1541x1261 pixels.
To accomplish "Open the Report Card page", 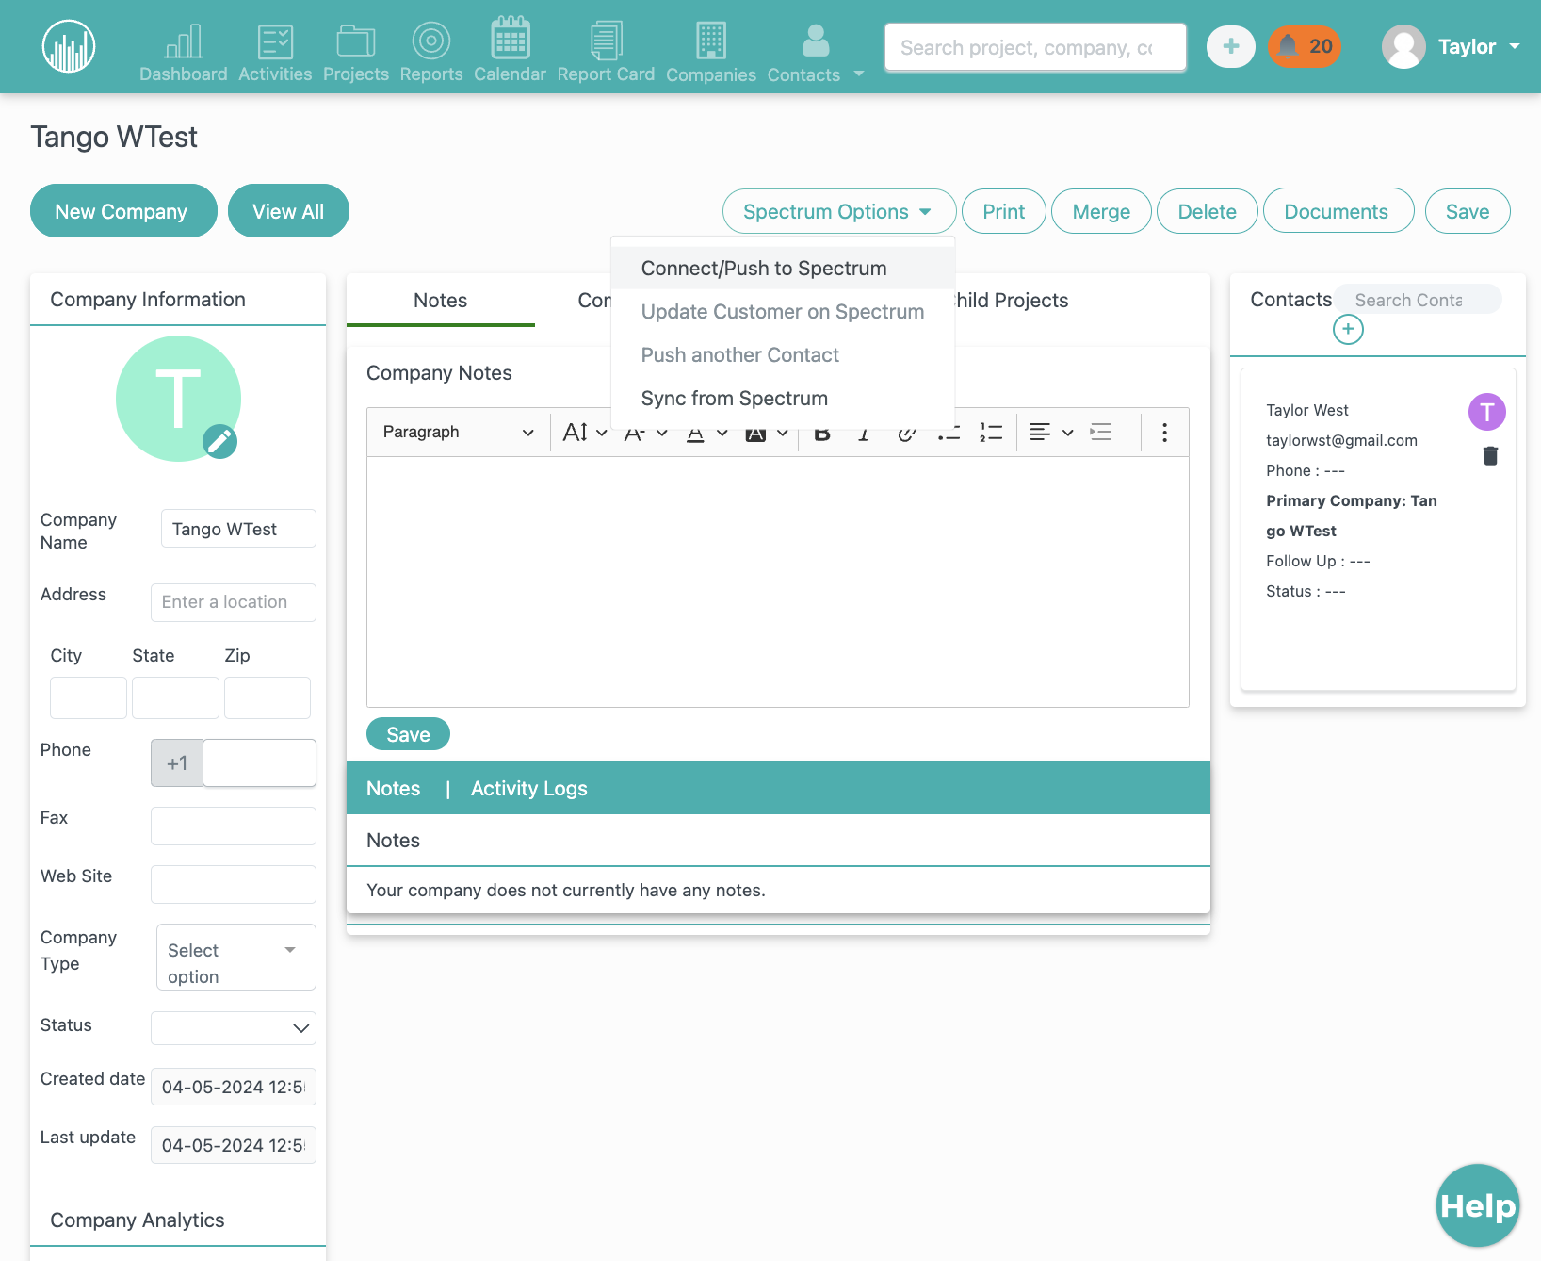I will coord(606,52).
